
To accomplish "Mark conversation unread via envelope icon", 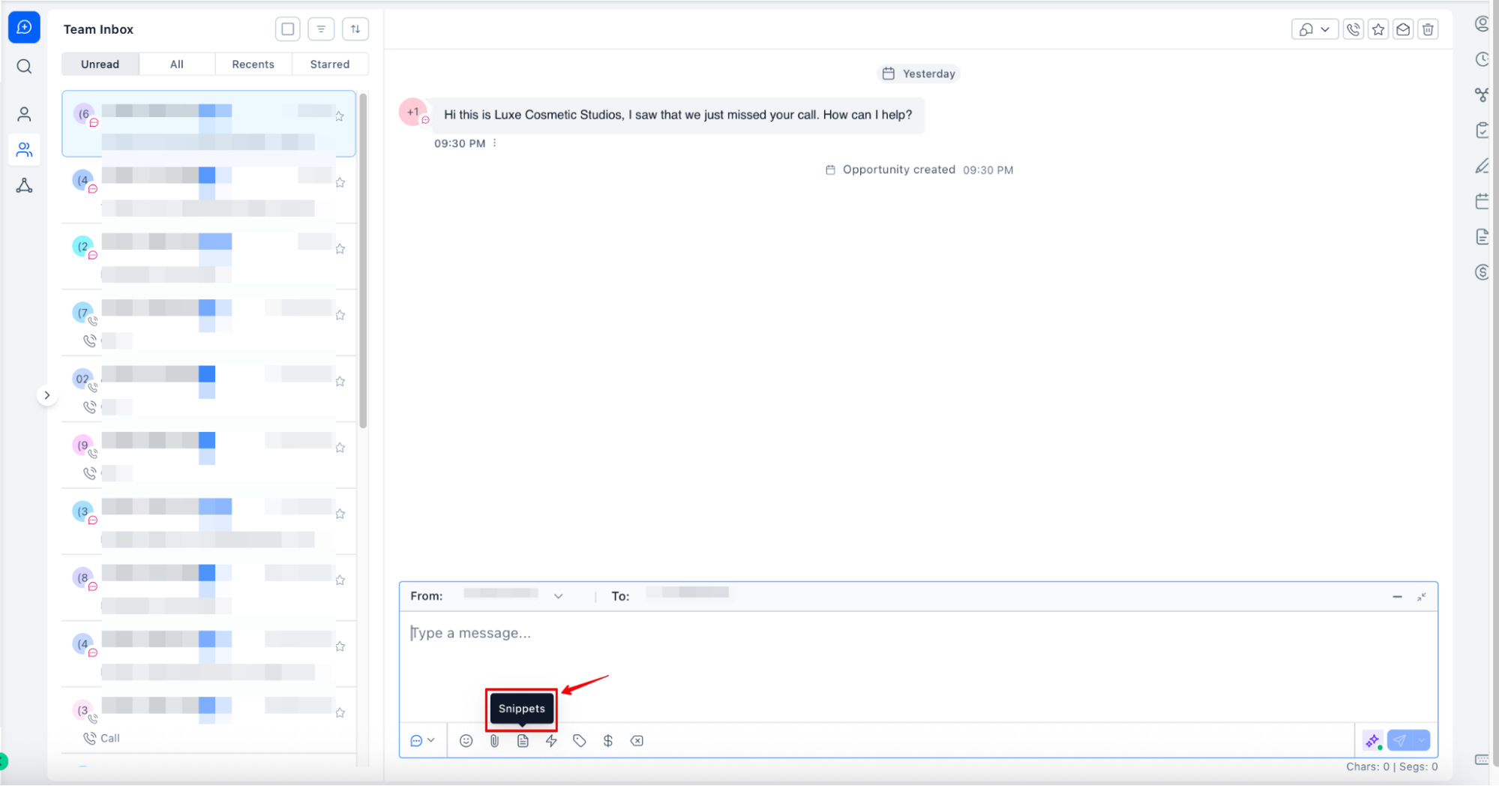I will coord(1403,29).
